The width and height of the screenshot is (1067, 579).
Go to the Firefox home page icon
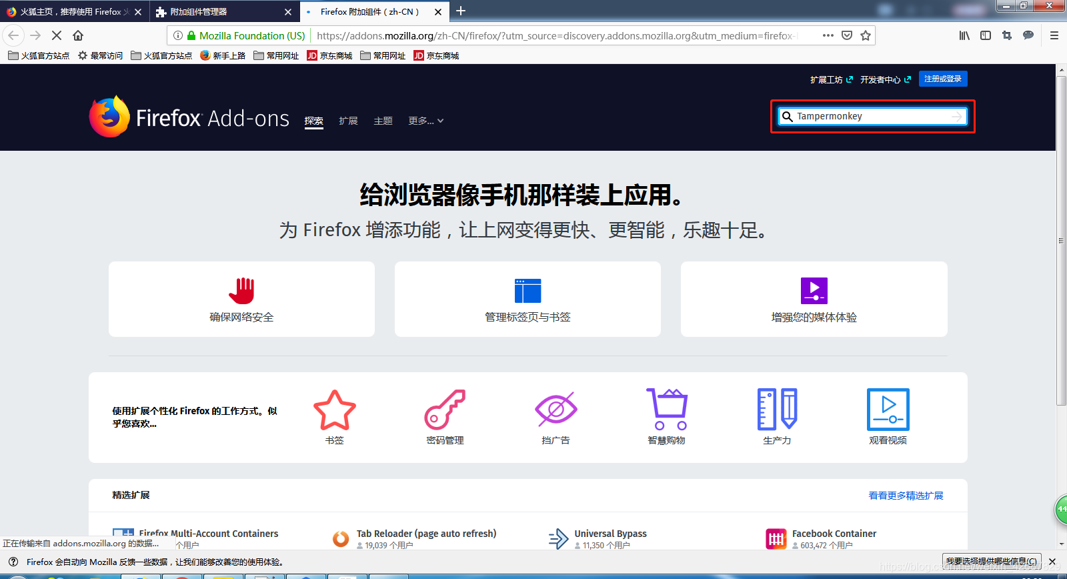click(78, 35)
